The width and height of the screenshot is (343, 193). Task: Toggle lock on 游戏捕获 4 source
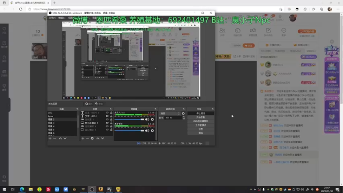coord(111,126)
